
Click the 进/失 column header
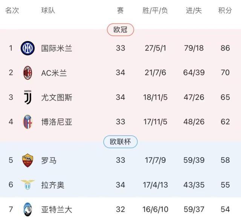194,11
